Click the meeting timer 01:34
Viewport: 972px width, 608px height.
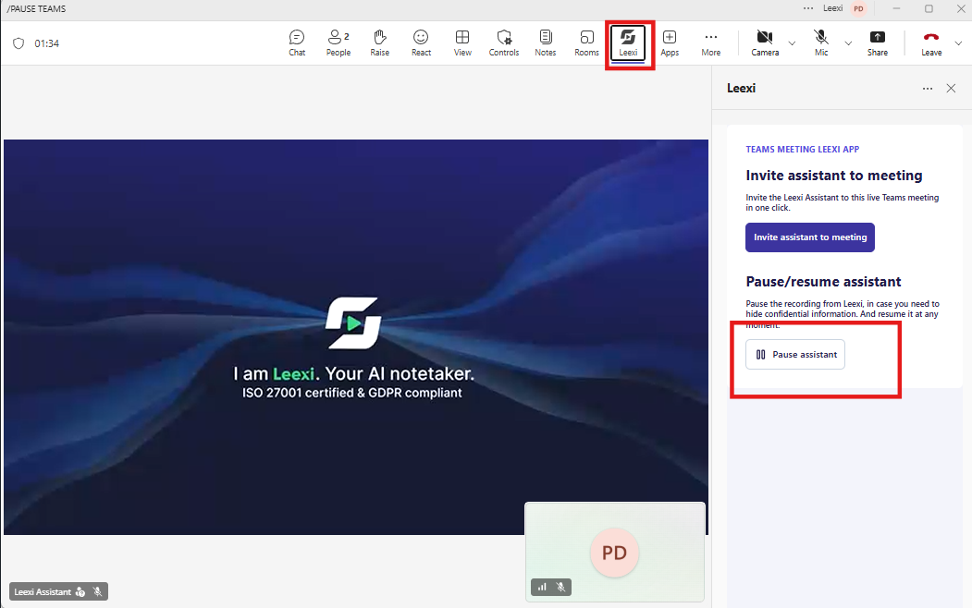click(x=46, y=43)
